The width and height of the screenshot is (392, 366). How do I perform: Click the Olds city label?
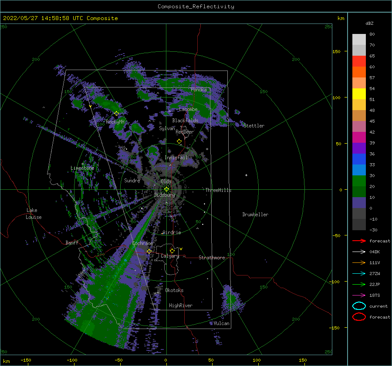coord(166,181)
